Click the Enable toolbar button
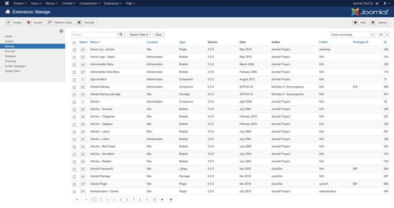394x208 pixels. 15,23
